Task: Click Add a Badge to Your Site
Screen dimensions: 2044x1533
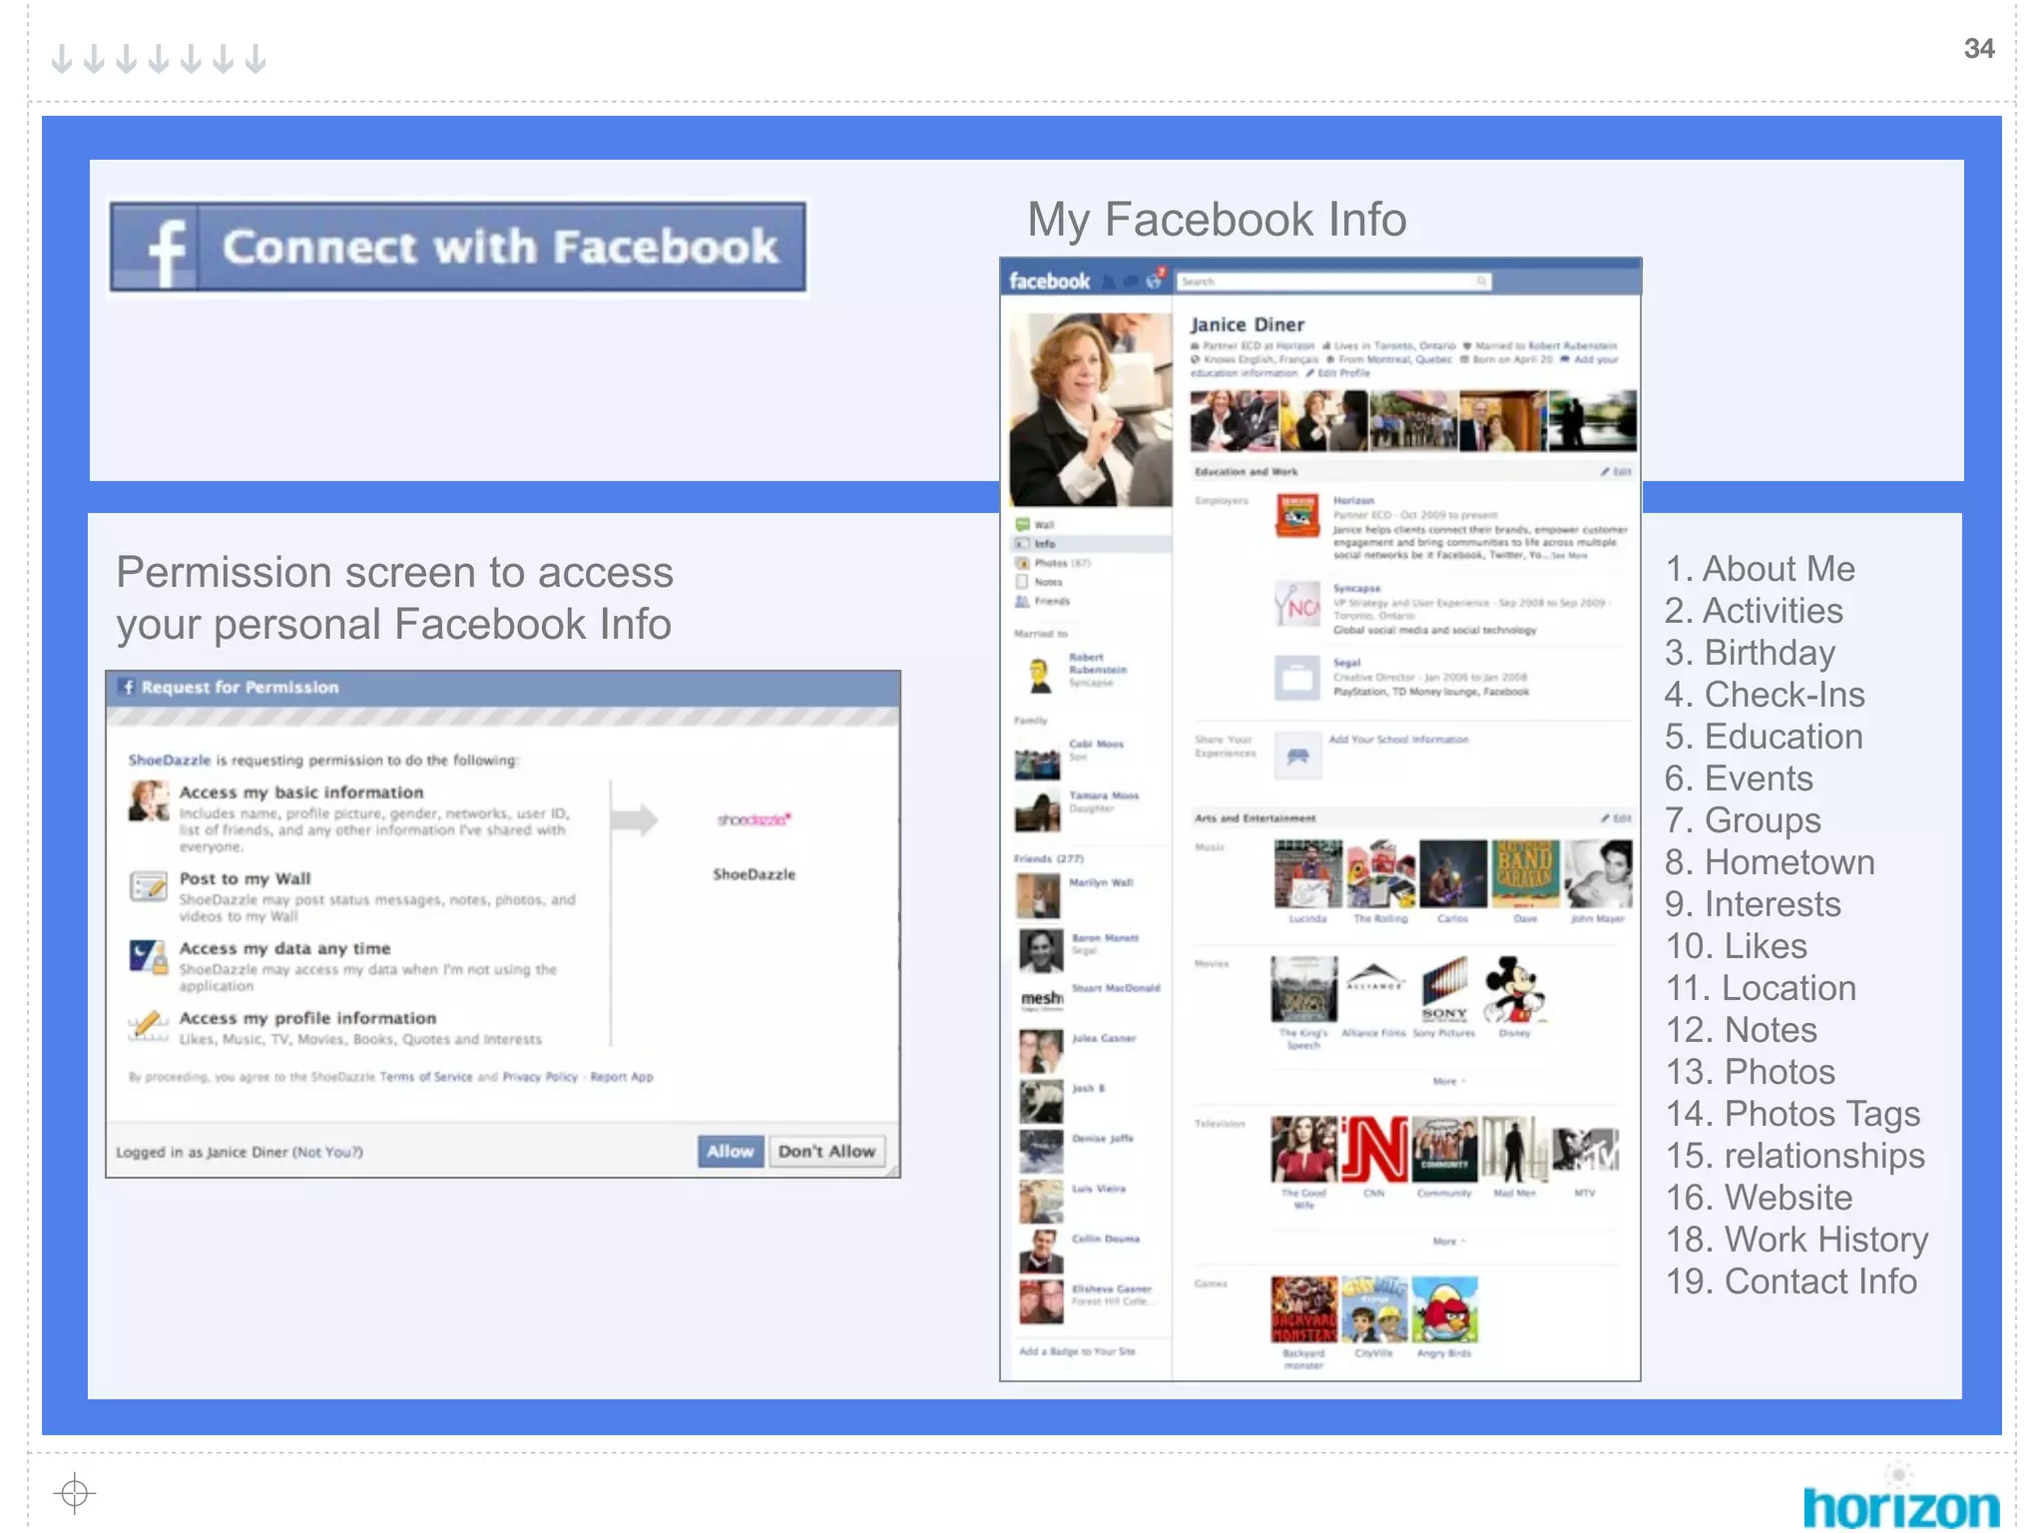Action: coord(1077,1351)
